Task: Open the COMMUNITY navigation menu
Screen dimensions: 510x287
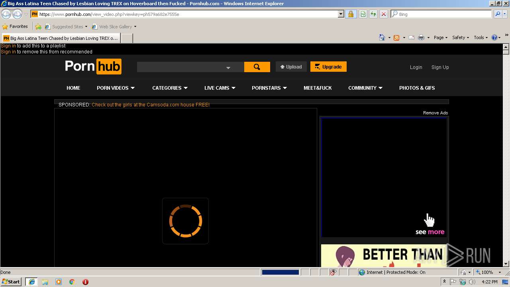Action: (x=365, y=88)
